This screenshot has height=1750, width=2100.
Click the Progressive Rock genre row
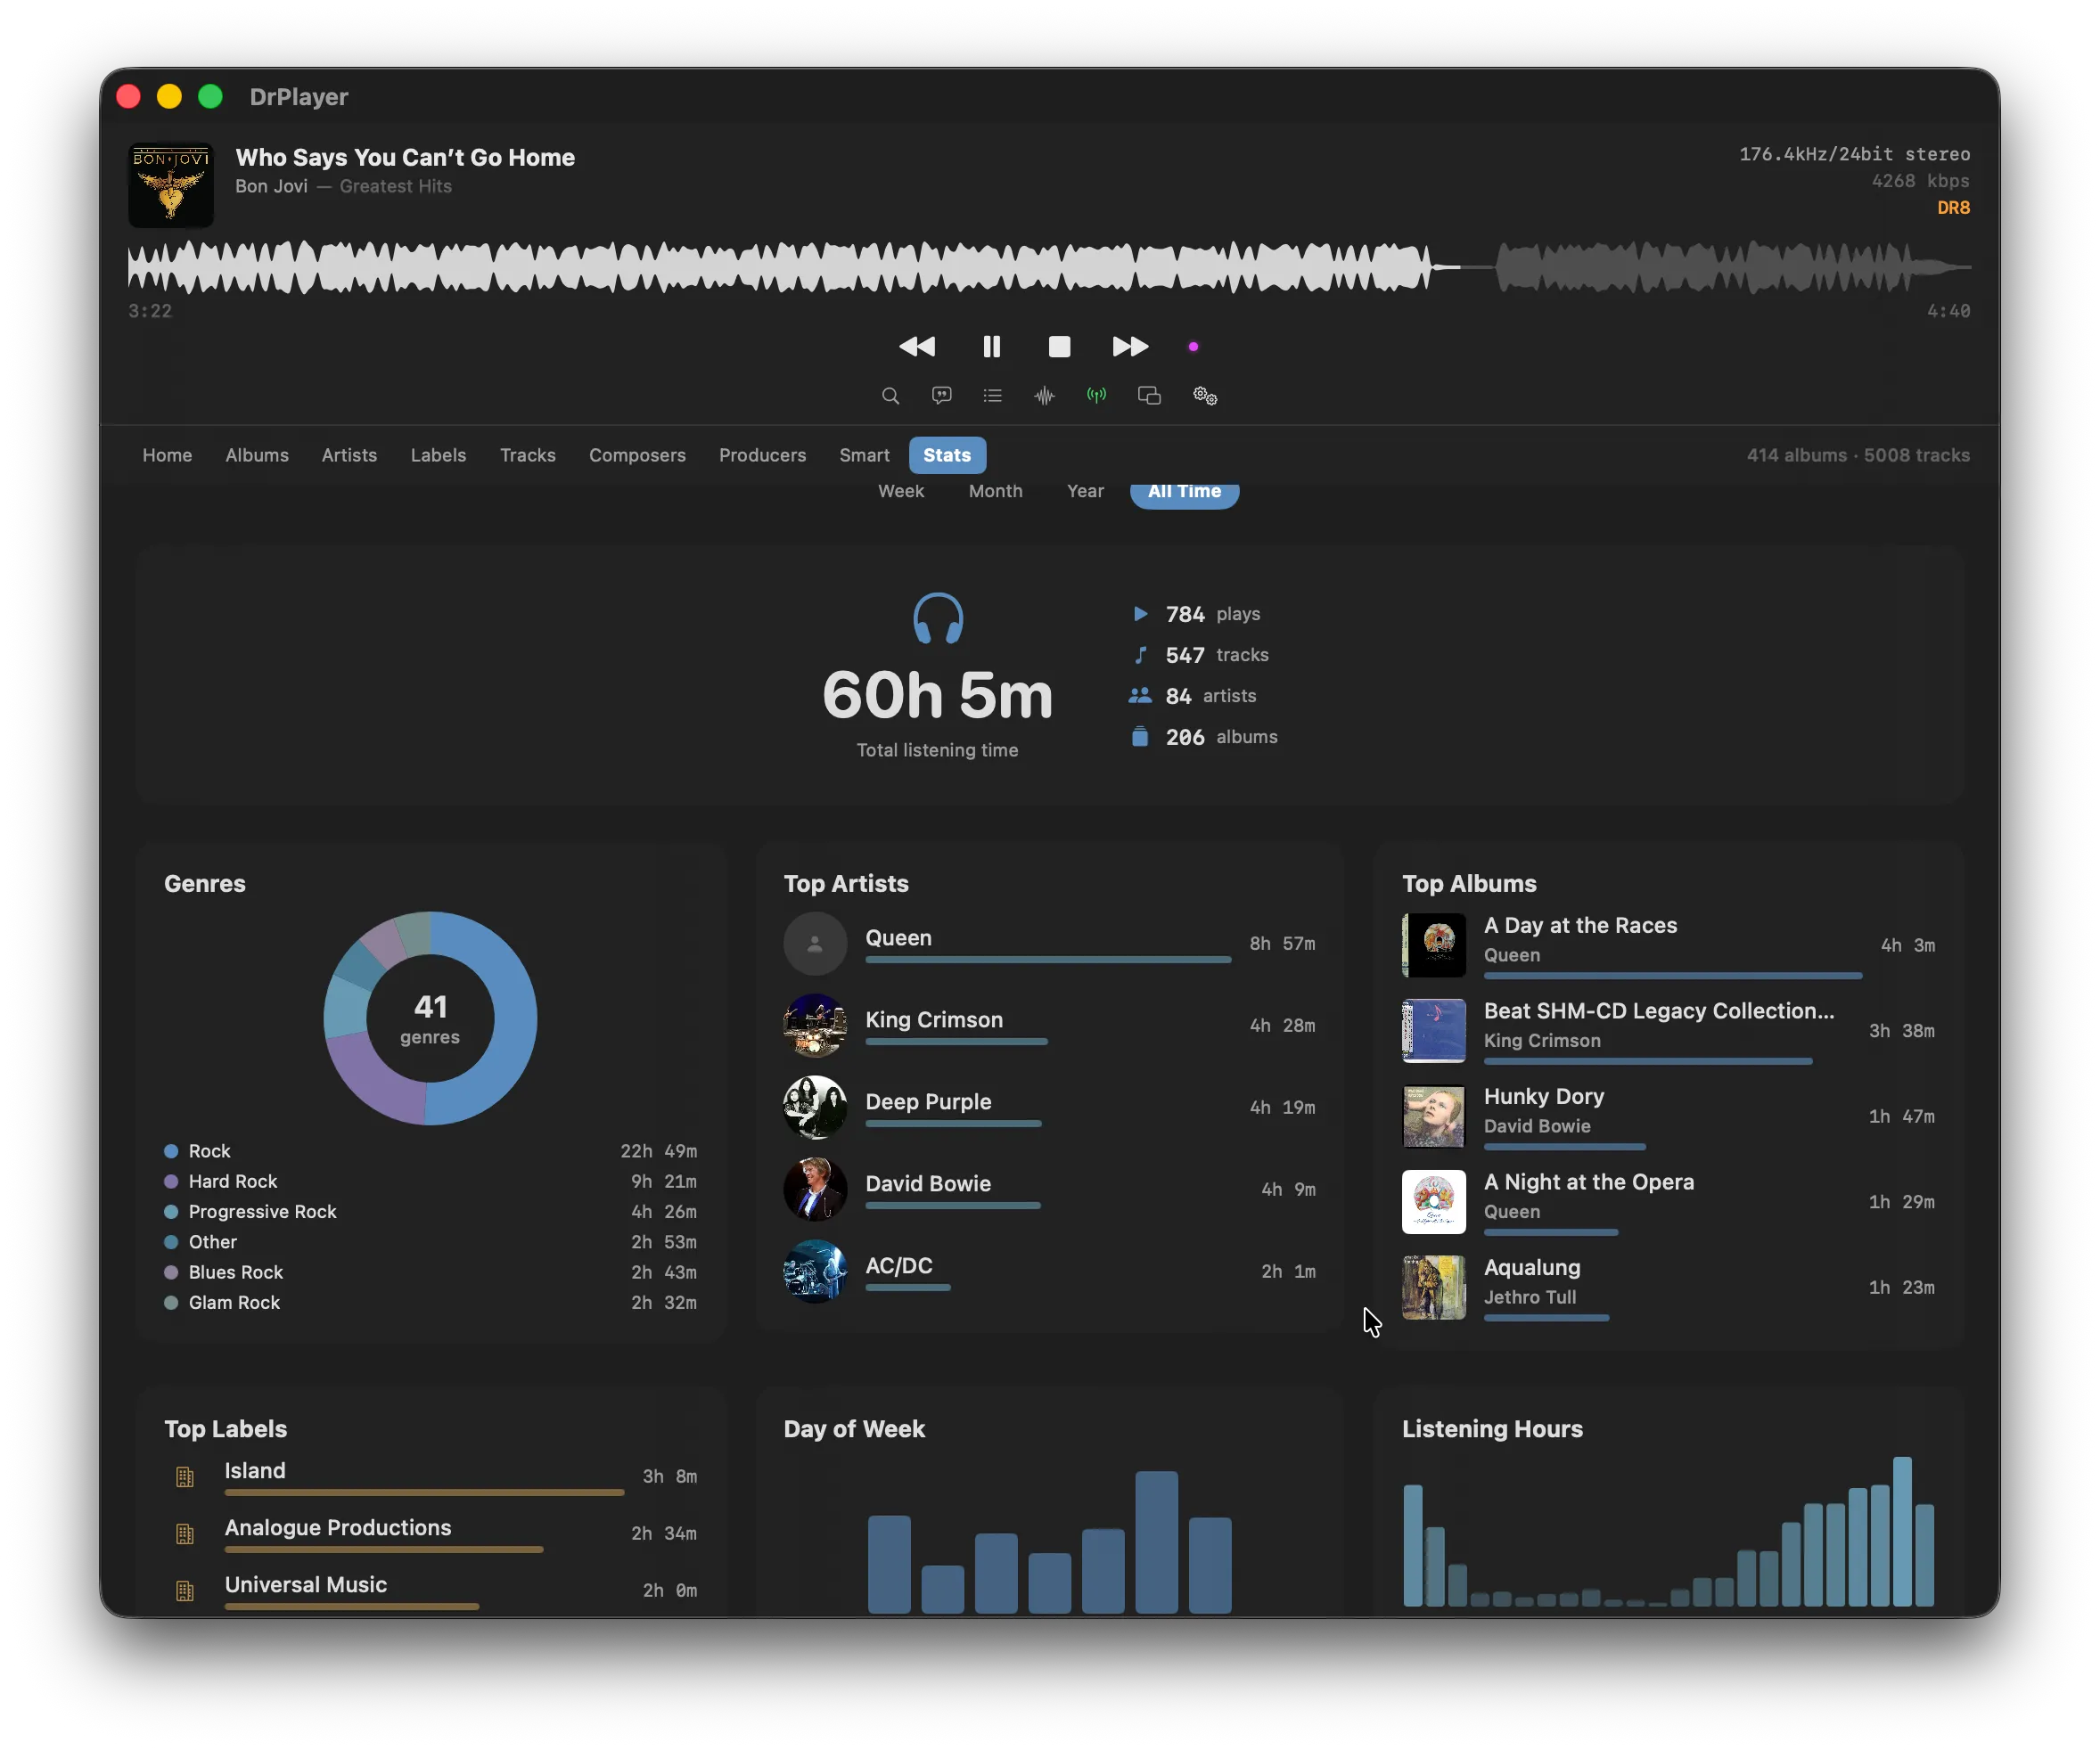click(x=431, y=1211)
